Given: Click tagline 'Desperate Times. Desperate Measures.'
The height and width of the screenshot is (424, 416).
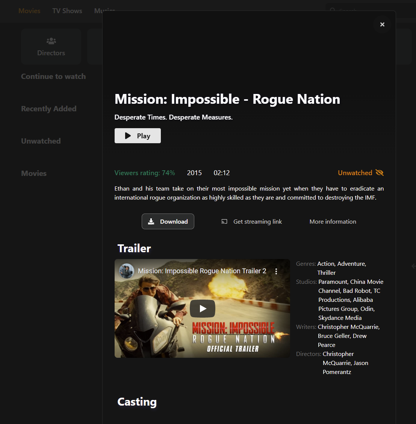Looking at the screenshot, I should [x=174, y=117].
